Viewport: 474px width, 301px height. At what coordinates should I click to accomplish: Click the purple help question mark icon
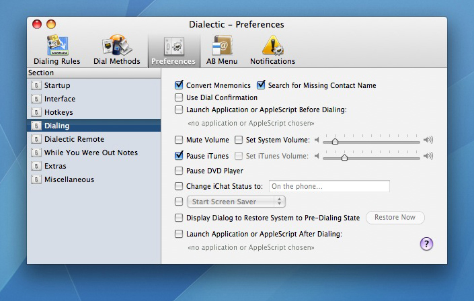tap(426, 243)
